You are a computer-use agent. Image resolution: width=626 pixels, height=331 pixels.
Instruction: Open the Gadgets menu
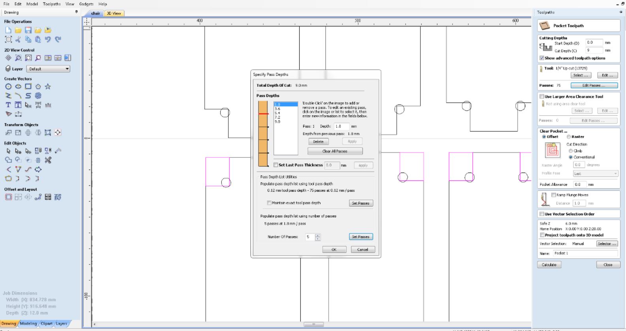click(x=86, y=4)
